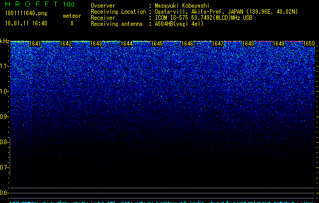Click the Receiving Location label
This screenshot has width=319, height=203.
(x=118, y=12)
